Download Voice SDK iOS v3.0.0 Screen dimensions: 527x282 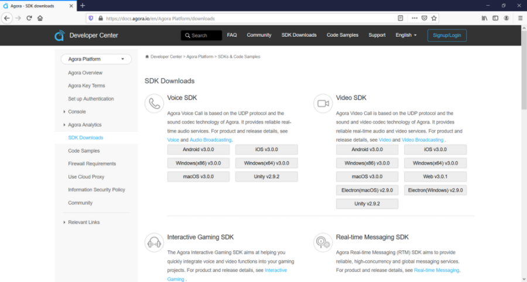266,150
